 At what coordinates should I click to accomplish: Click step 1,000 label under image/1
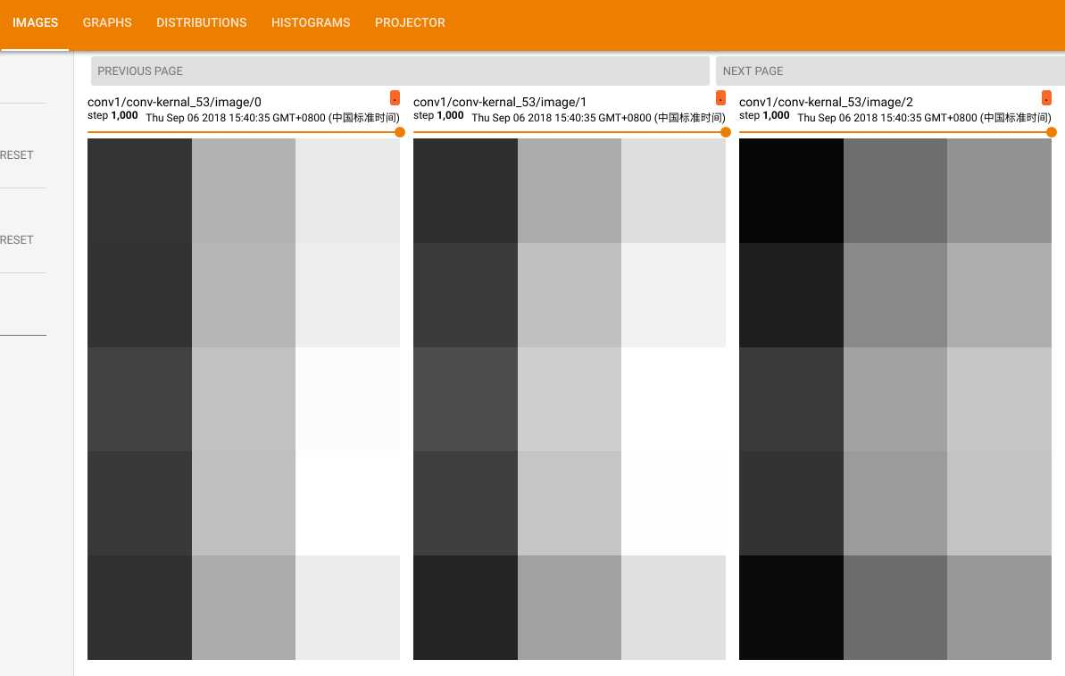[439, 115]
